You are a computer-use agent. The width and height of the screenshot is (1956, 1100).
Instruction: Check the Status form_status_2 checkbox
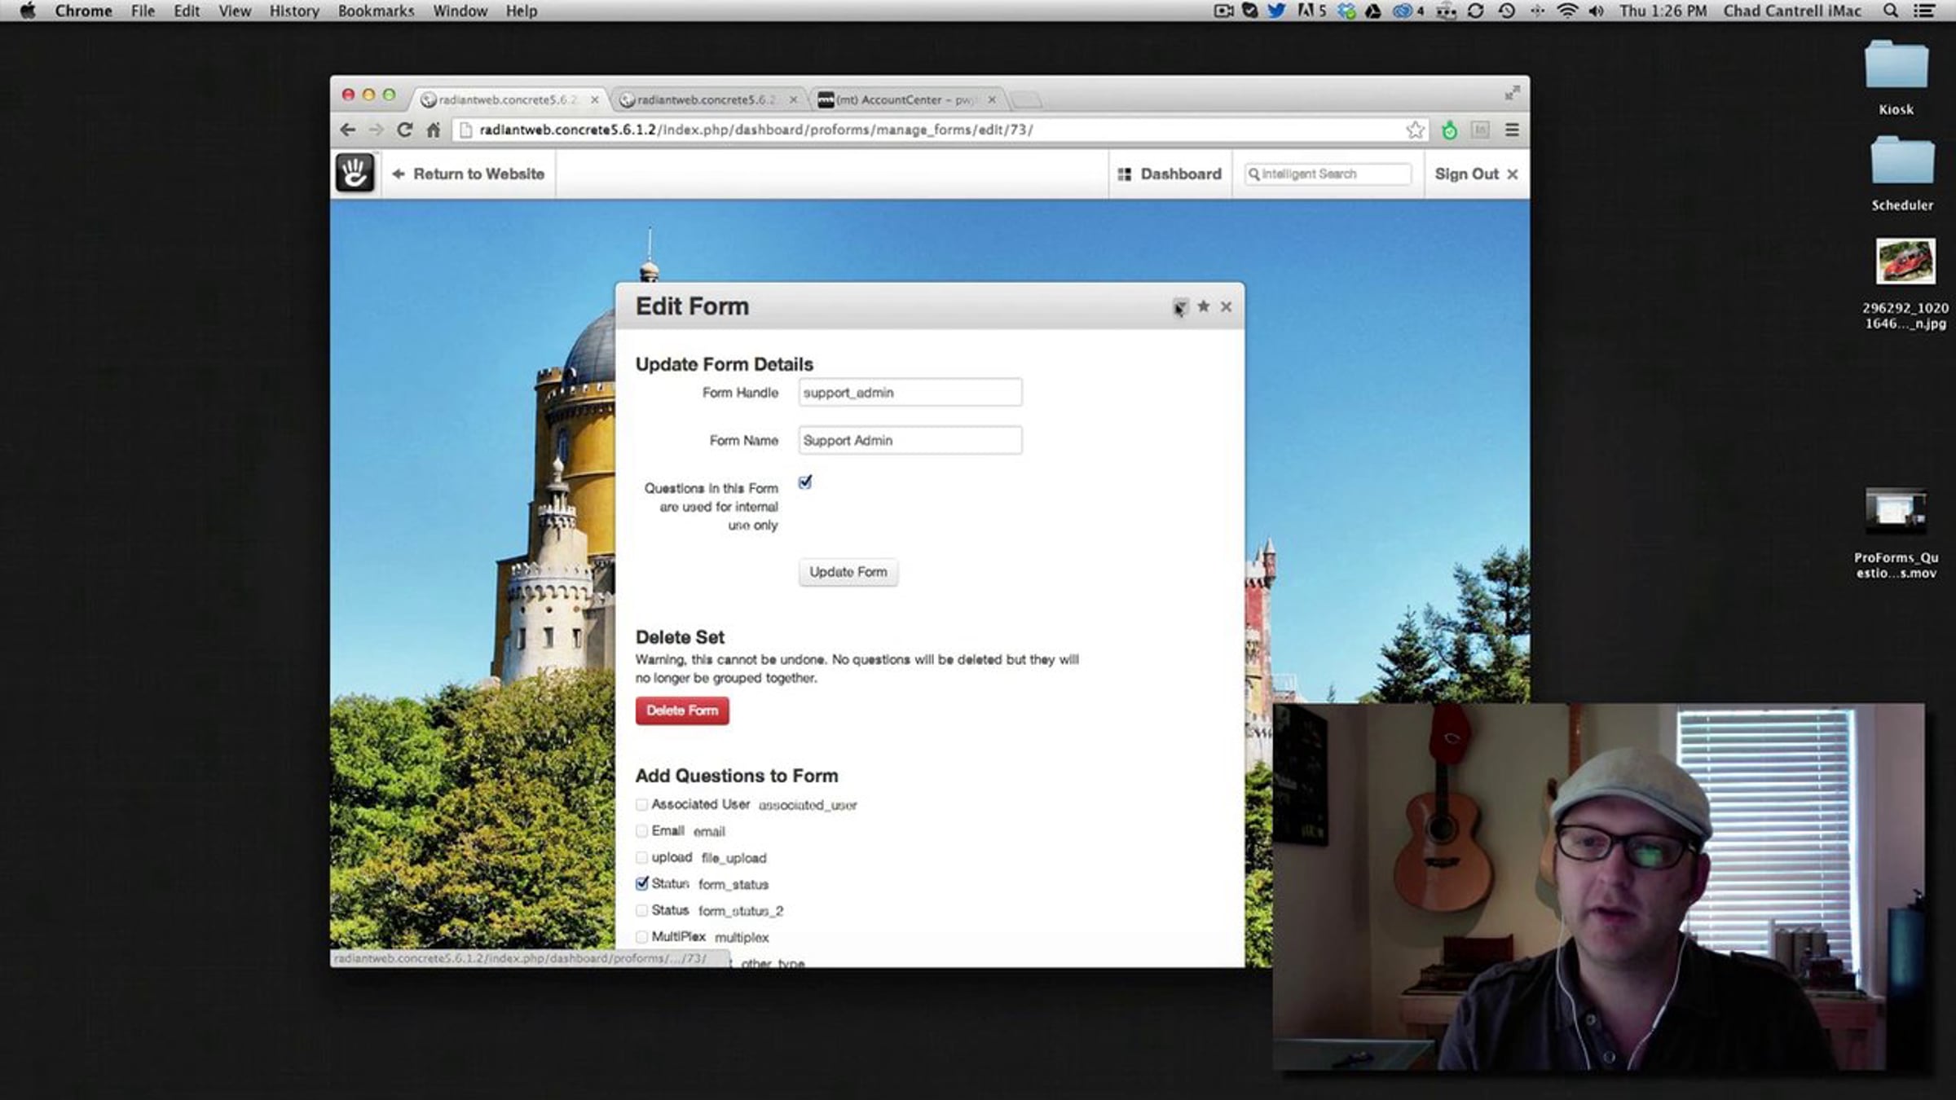coord(641,911)
